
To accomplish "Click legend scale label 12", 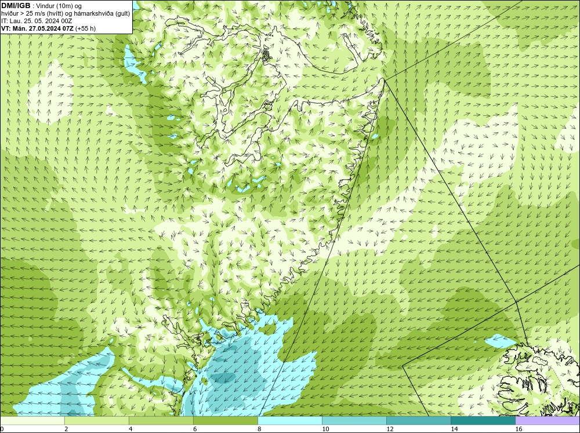I will (x=390, y=429).
